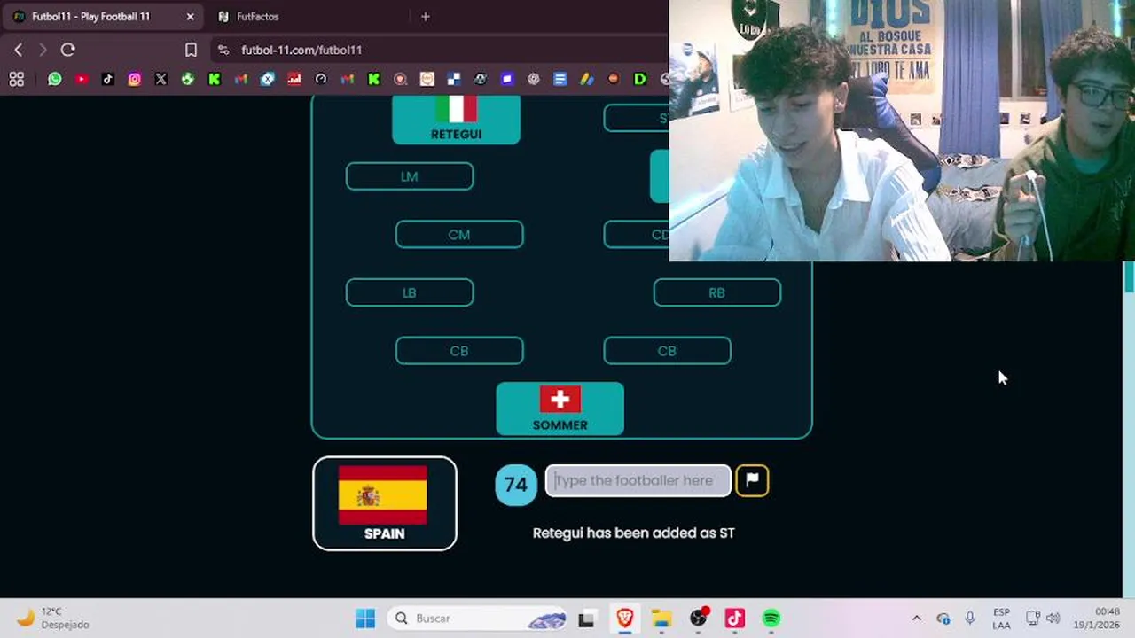Open the Instagram bookmark
Image resolution: width=1135 pixels, height=638 pixels.
point(135,79)
